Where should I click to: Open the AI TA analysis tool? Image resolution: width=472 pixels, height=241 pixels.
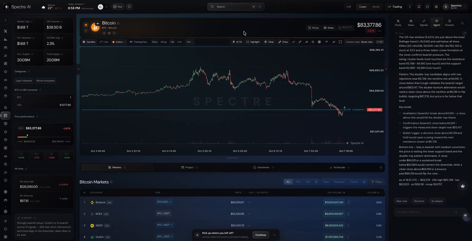point(237,42)
